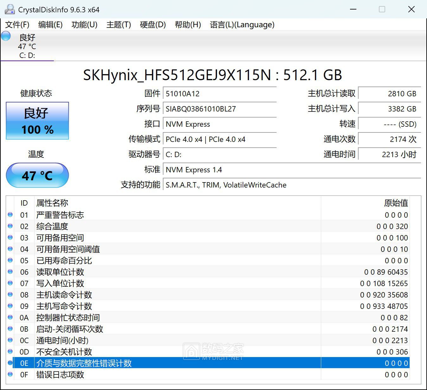Click the serial number SIABQ03861010BL27
Screen dimensions: 427x390
(x=220, y=109)
